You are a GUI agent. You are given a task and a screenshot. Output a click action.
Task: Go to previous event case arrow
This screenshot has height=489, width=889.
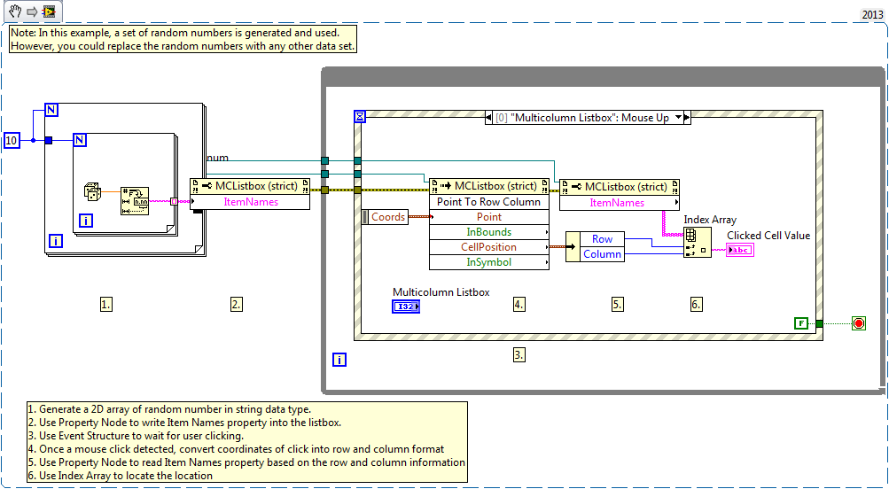[488, 118]
